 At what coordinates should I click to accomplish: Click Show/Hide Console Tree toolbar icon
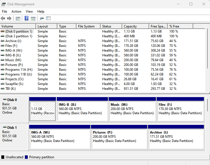18,19
